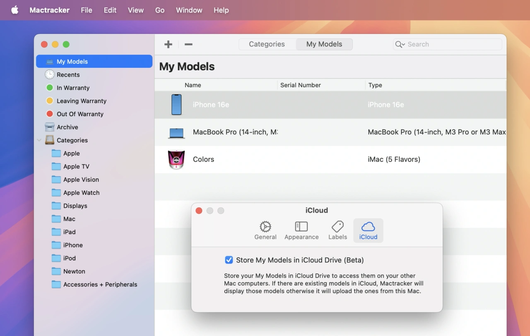
Task: Click the minus icon to remove a model
Action: pyautogui.click(x=188, y=44)
